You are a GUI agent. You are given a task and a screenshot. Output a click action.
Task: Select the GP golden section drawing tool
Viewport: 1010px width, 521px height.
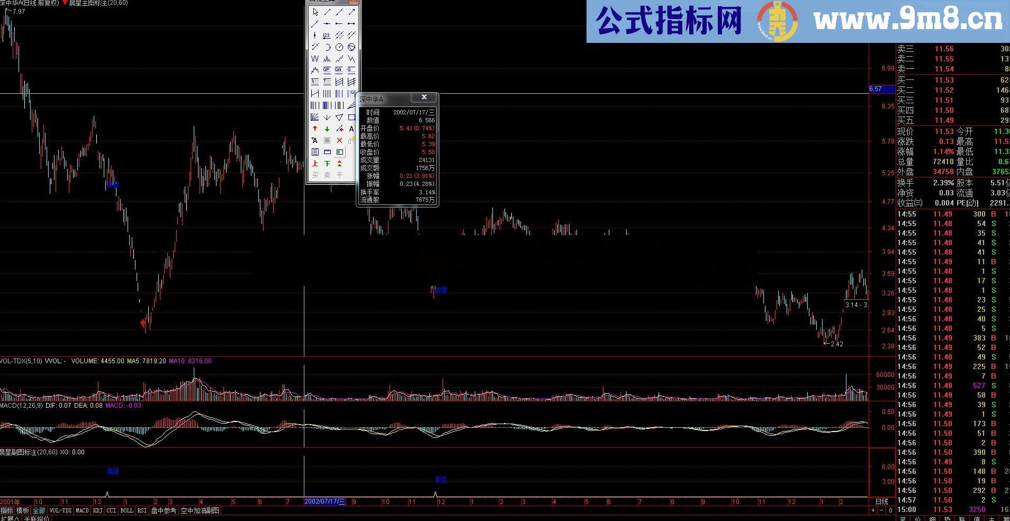(326, 69)
